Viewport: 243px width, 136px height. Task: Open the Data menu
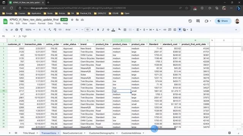[50, 23]
